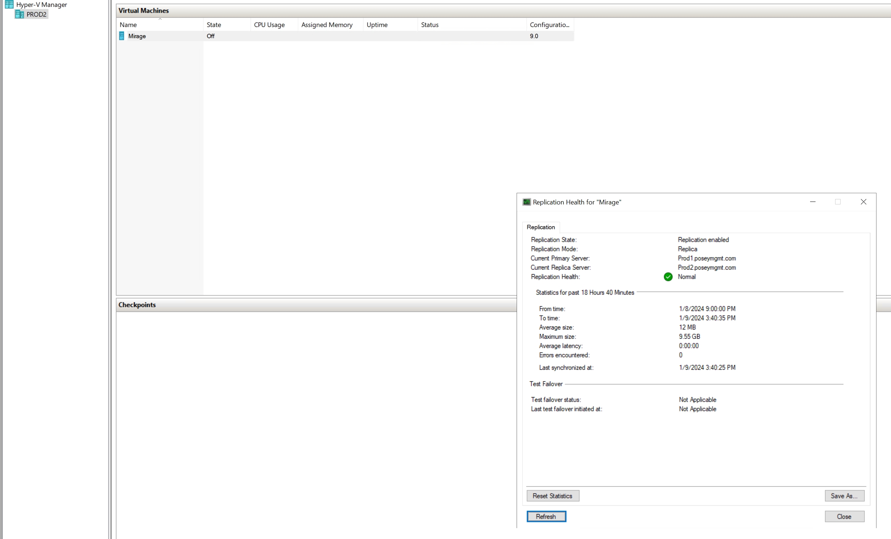Click the sort direction arrow above Name
Screen dimensions: 891x539
tap(160, 18)
